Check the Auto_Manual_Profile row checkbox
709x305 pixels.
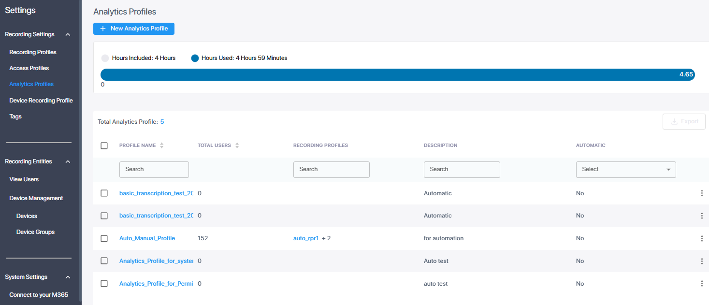coord(104,238)
